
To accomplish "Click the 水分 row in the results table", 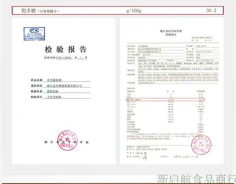I will [166, 95].
